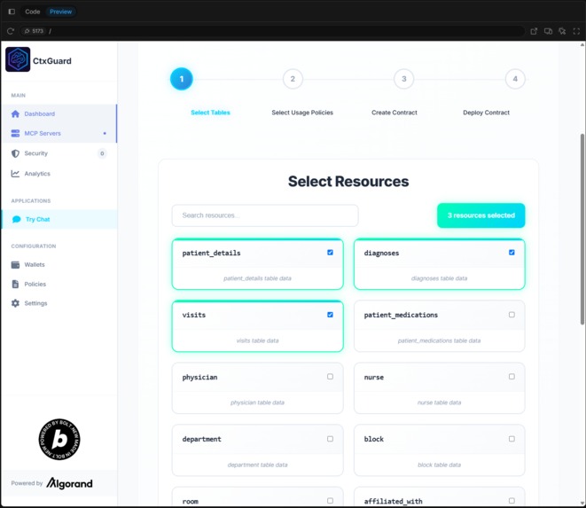Open MCP Servers in the sidebar
This screenshot has width=586, height=508.
pos(59,134)
